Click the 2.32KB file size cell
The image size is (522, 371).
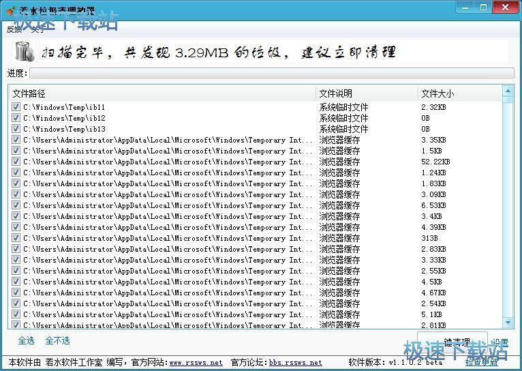[x=433, y=107]
